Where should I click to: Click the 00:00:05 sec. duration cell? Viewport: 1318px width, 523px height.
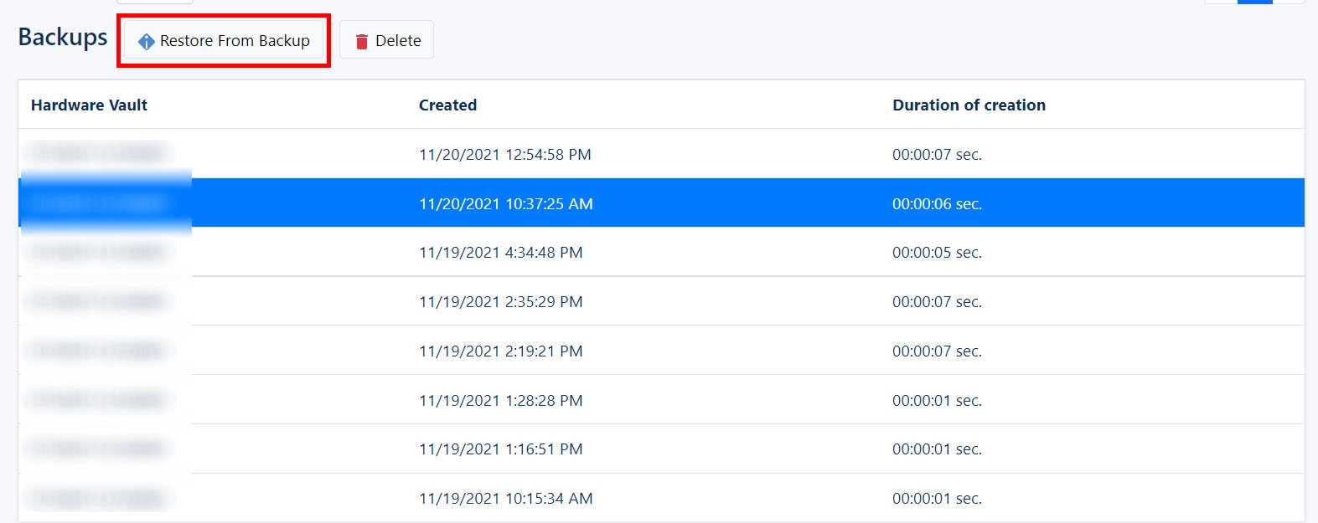937,253
